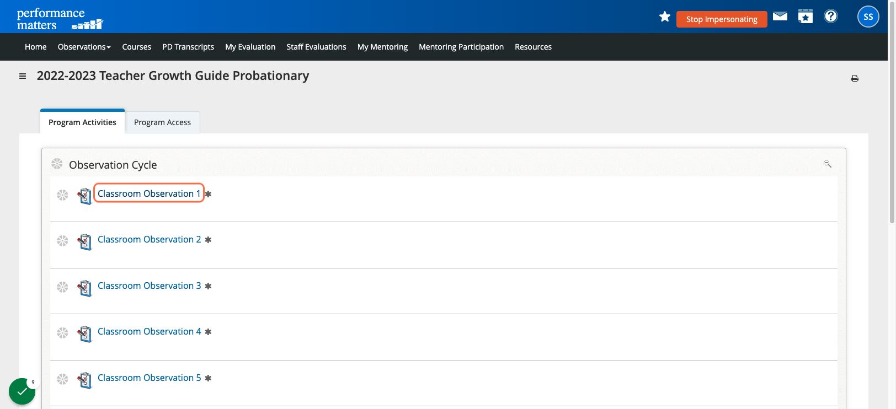Open the Classroom Observation 4 link

(150, 331)
